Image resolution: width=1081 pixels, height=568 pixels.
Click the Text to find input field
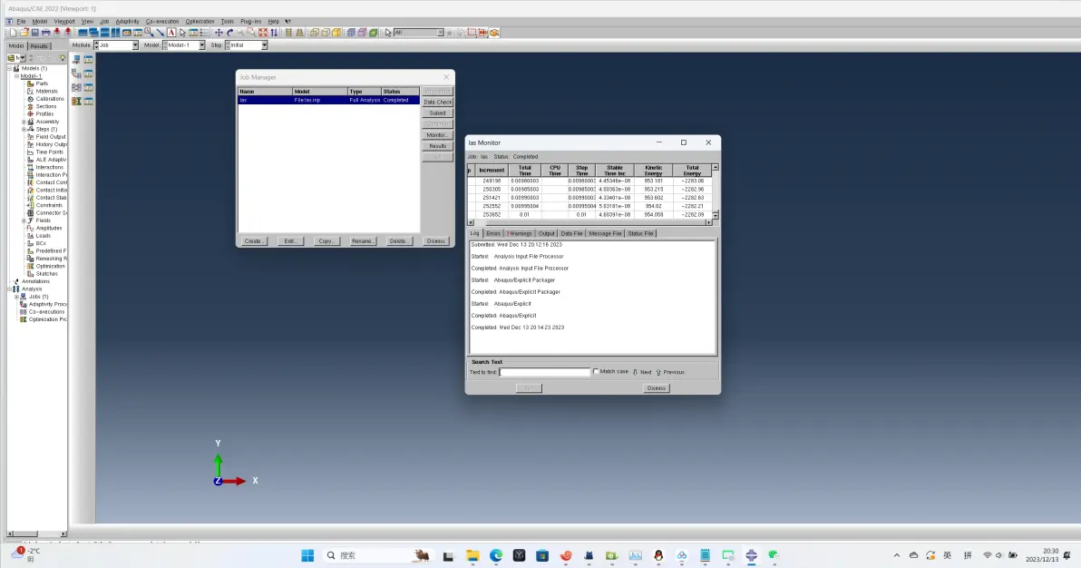tap(545, 372)
